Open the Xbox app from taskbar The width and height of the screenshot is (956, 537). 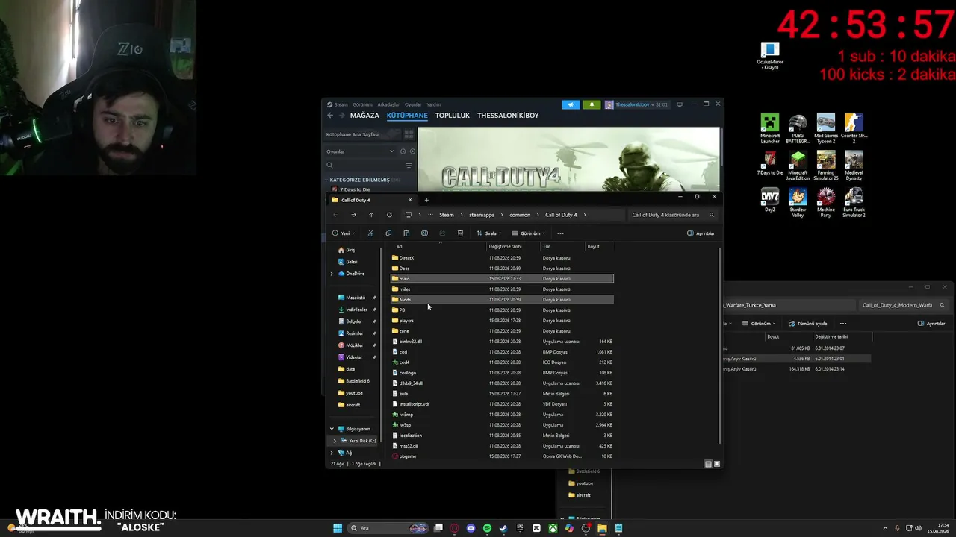point(553,528)
